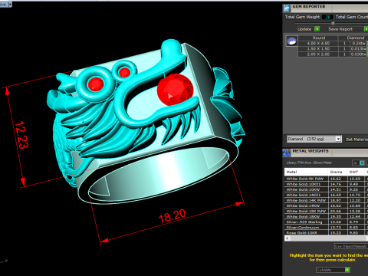Select the White Gold:9K PdW row
This screenshot has height=276, width=368.
(x=326, y=179)
